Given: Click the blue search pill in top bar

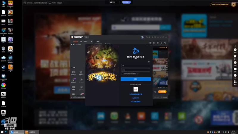Looking at the screenshot, I should click(126, 2).
